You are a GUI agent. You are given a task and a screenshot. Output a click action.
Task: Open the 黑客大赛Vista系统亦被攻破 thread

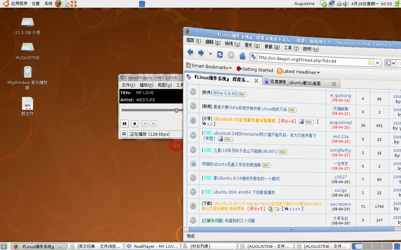coord(250,108)
